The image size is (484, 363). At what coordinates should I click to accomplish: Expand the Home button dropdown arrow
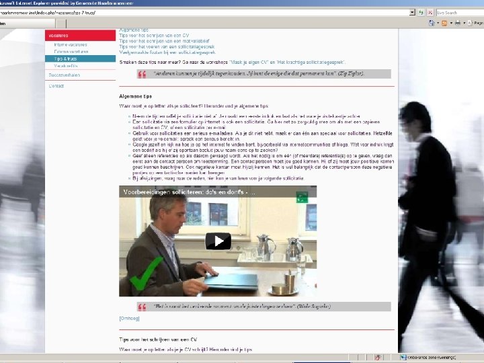[438, 23]
